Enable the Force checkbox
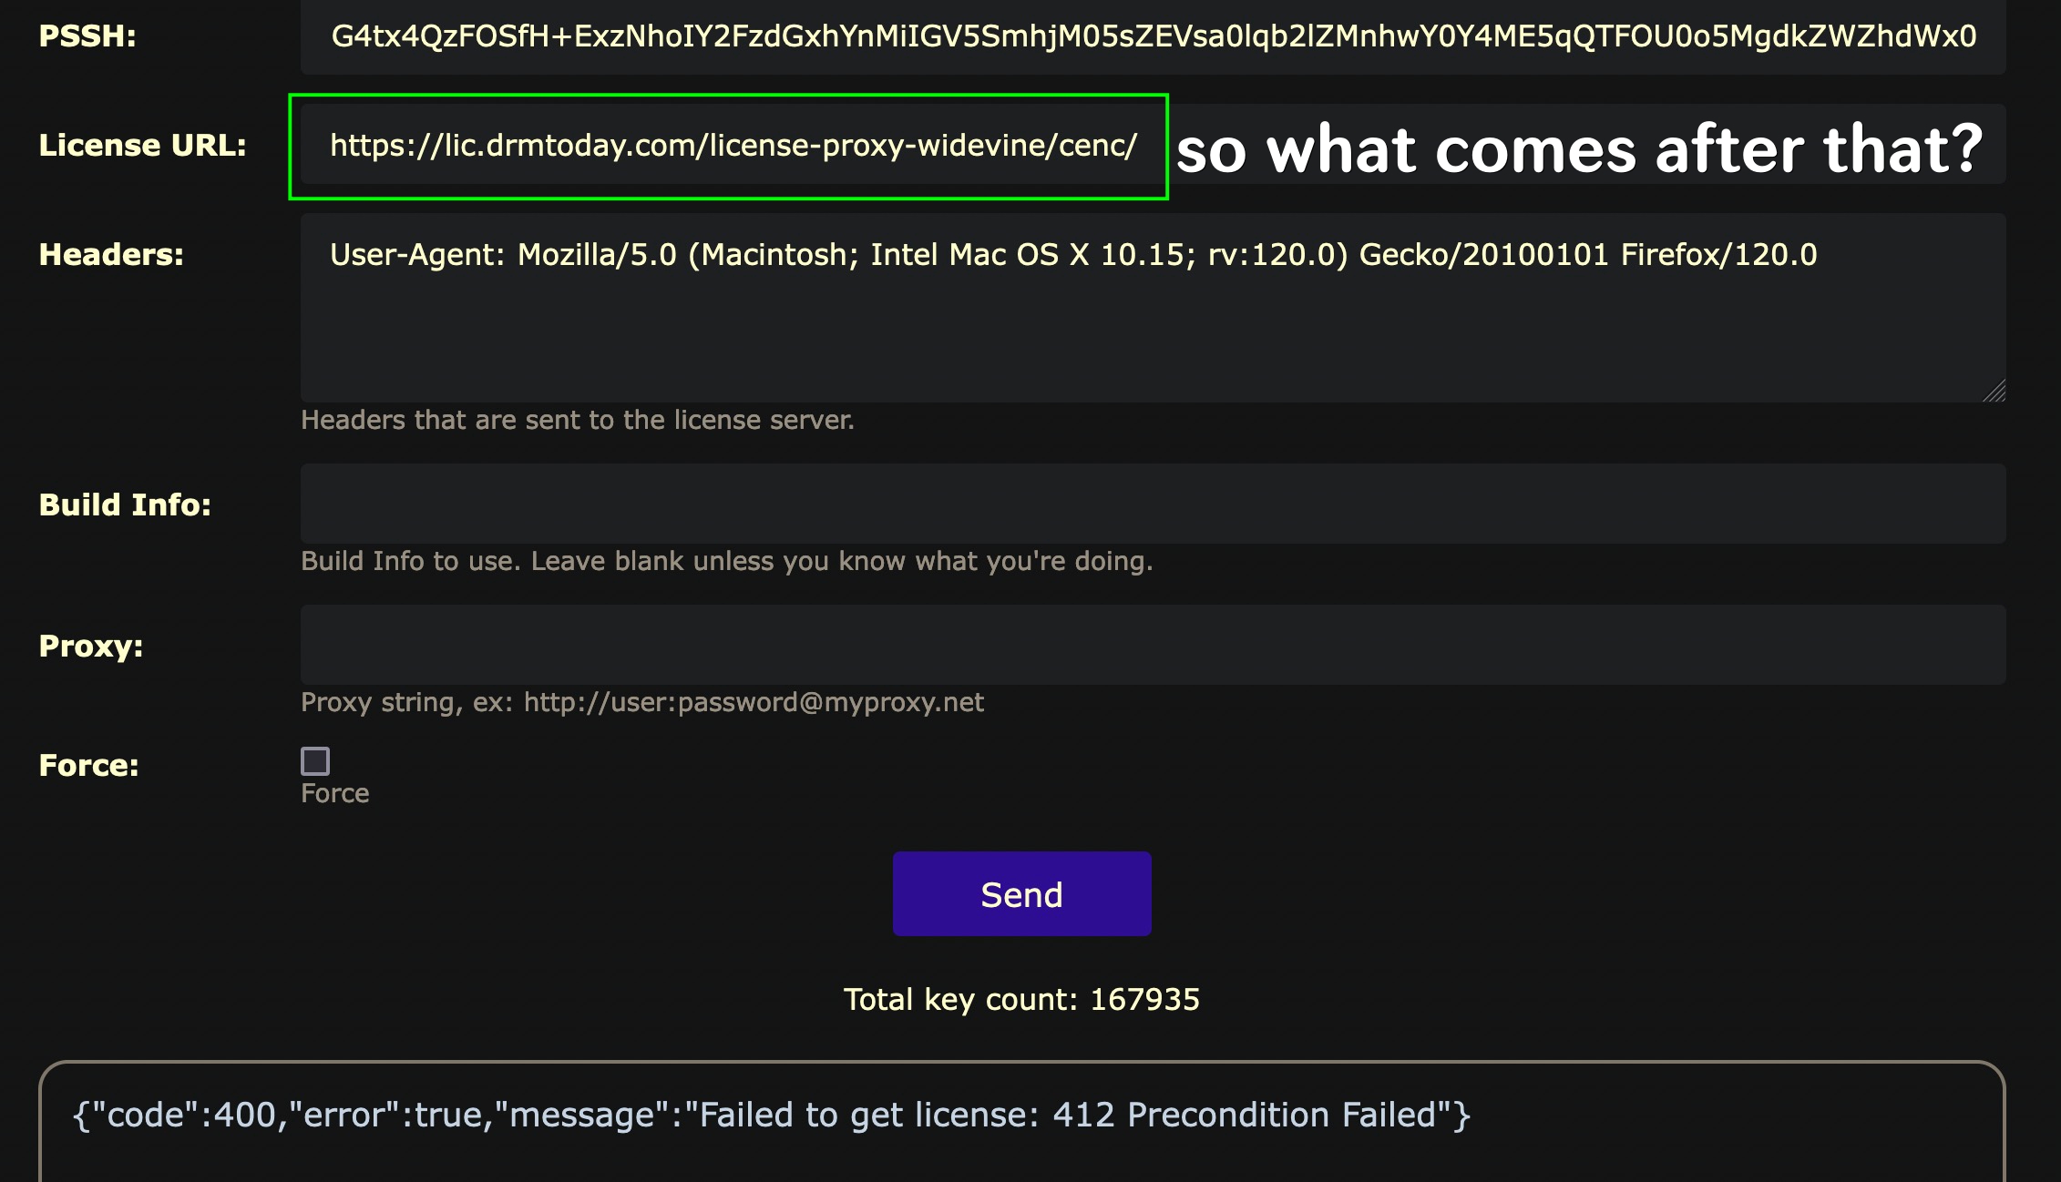2061x1182 pixels. pos(315,760)
